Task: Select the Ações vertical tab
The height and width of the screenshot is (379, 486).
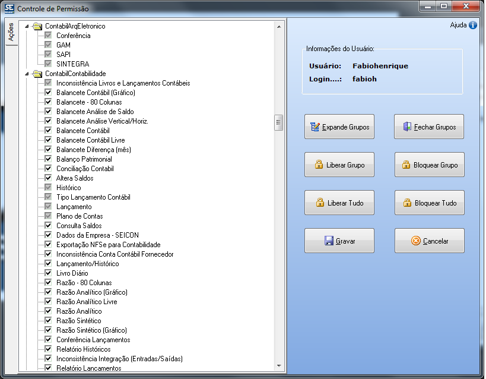Action: pyautogui.click(x=11, y=33)
